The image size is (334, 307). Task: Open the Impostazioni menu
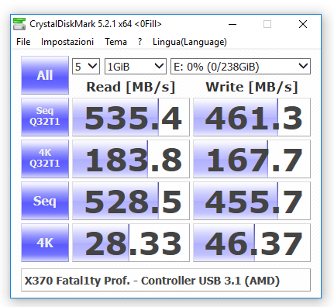pos(67,42)
